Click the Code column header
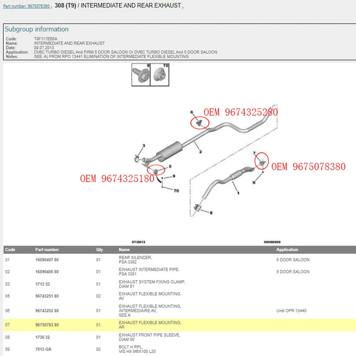Screen dimensions: 356x356 [x=10, y=250]
